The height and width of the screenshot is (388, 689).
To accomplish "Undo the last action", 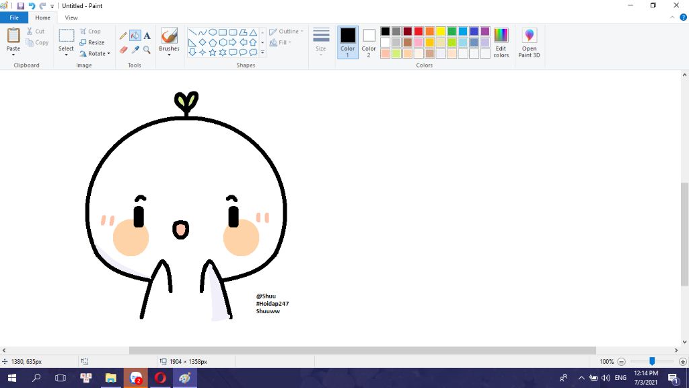I will 32,5.
